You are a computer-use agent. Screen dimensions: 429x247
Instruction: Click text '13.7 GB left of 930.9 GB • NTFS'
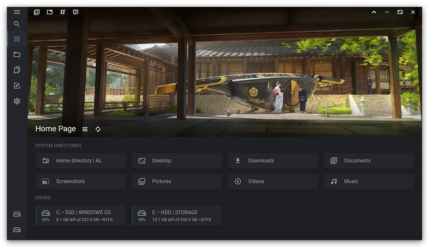click(181, 220)
